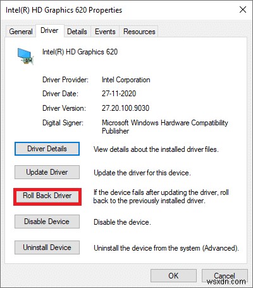Image resolution: width=253 pixels, height=288 pixels.
Task: Click the 'Disable the device.' description
Action: (122, 222)
